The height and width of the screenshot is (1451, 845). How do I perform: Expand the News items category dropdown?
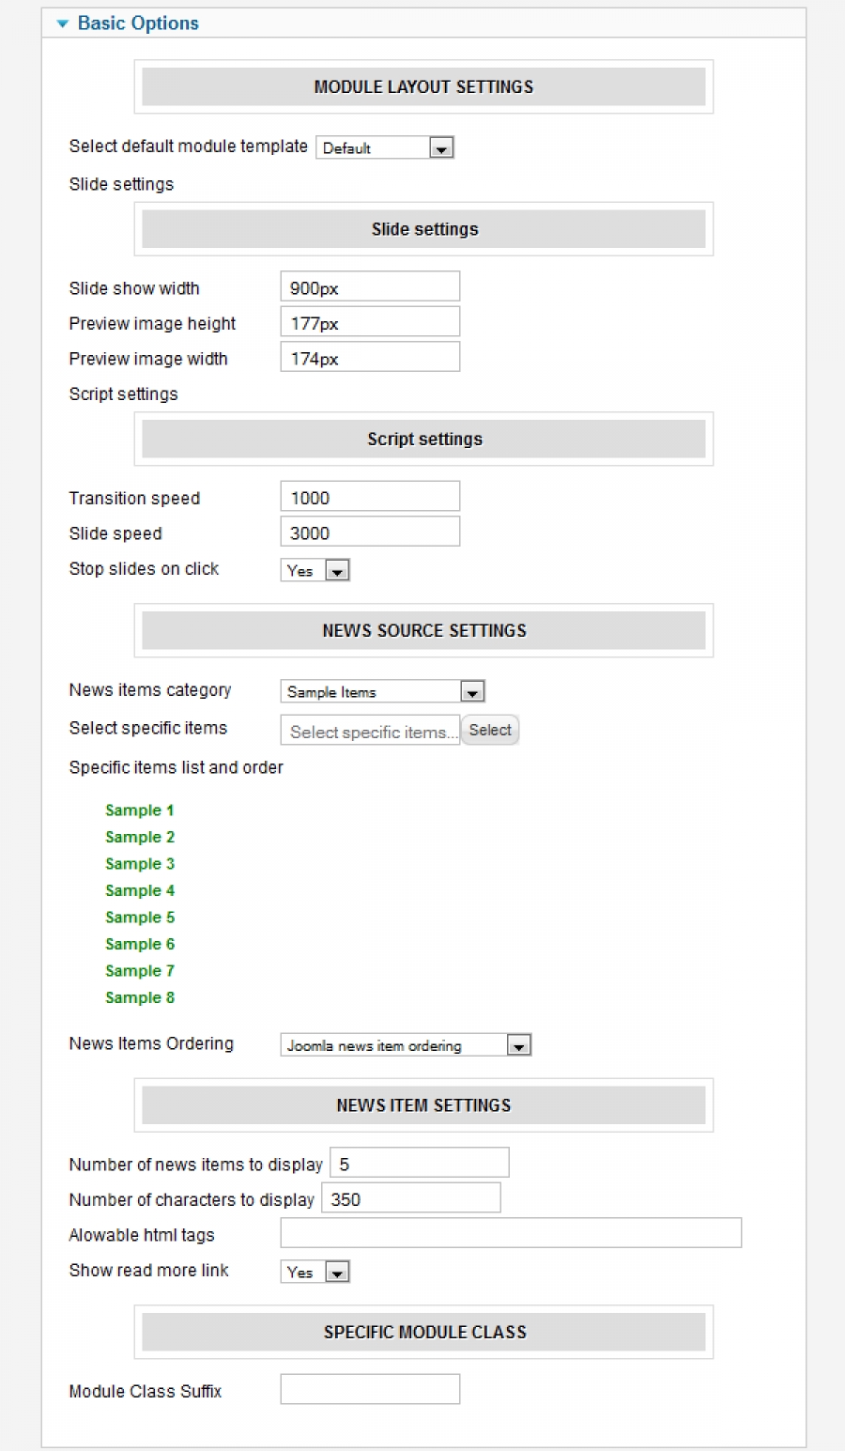(382, 692)
